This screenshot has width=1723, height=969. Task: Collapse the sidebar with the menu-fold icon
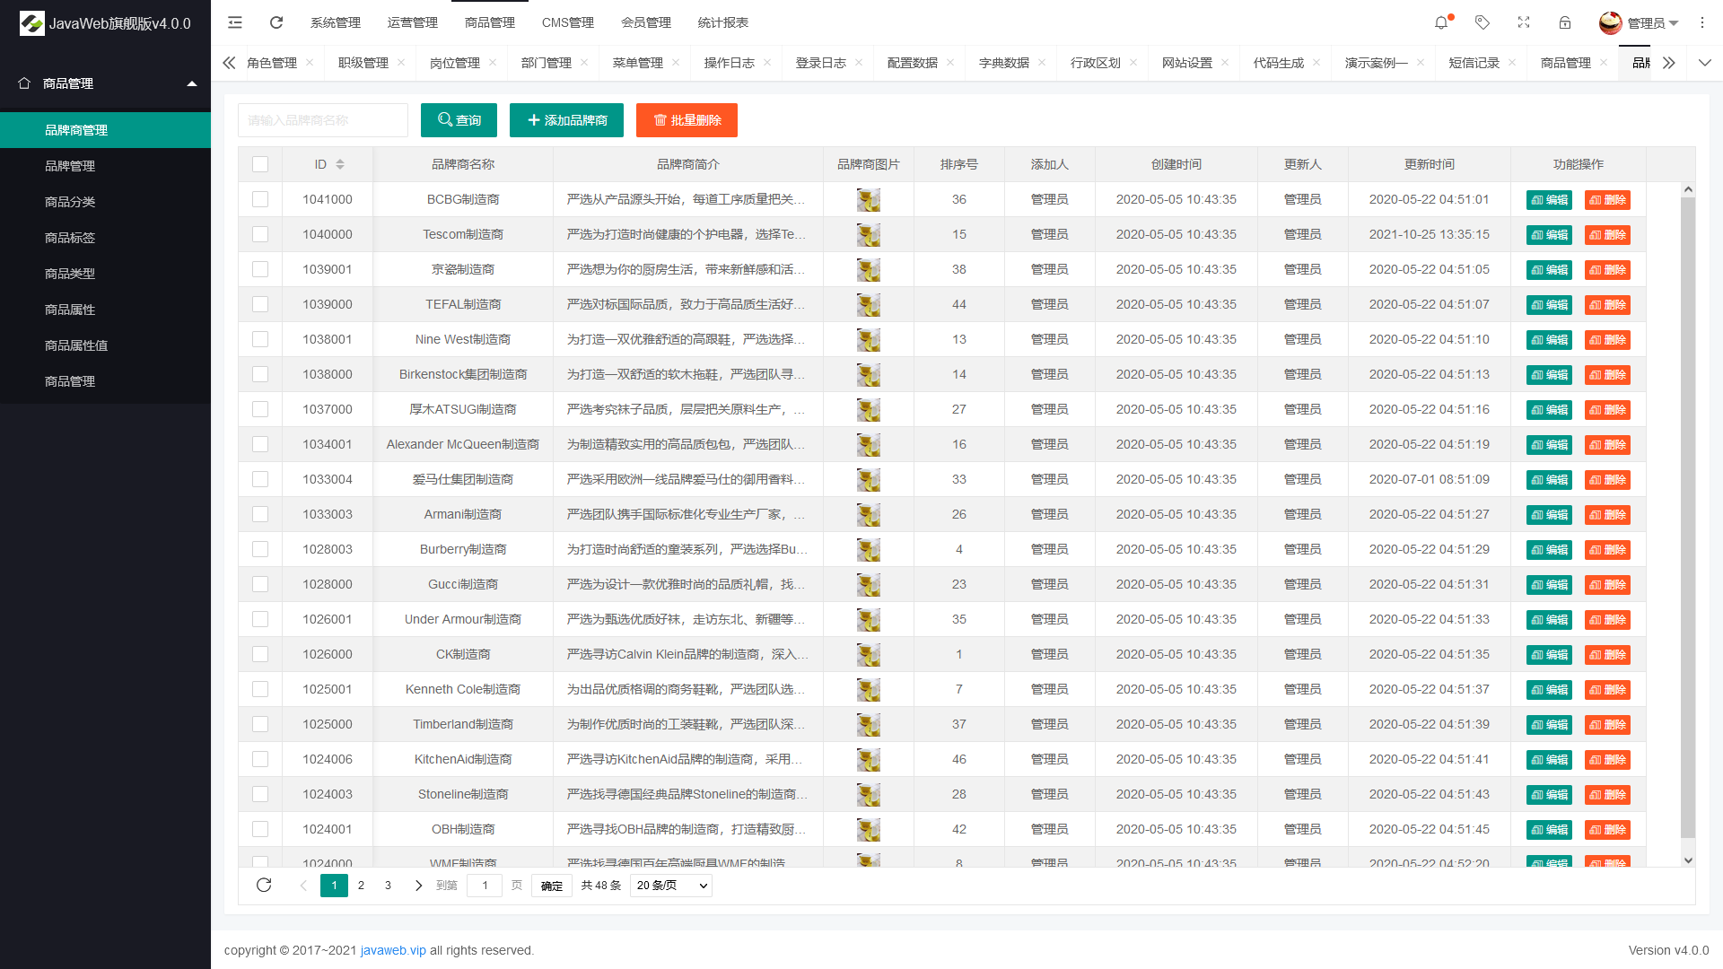(x=235, y=22)
